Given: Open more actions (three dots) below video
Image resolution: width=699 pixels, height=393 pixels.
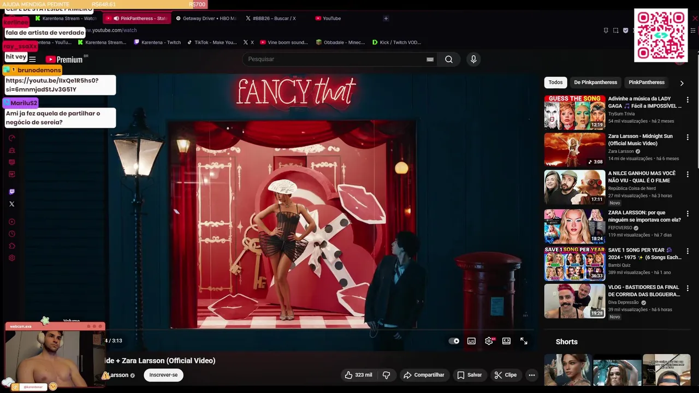Looking at the screenshot, I should (531, 375).
